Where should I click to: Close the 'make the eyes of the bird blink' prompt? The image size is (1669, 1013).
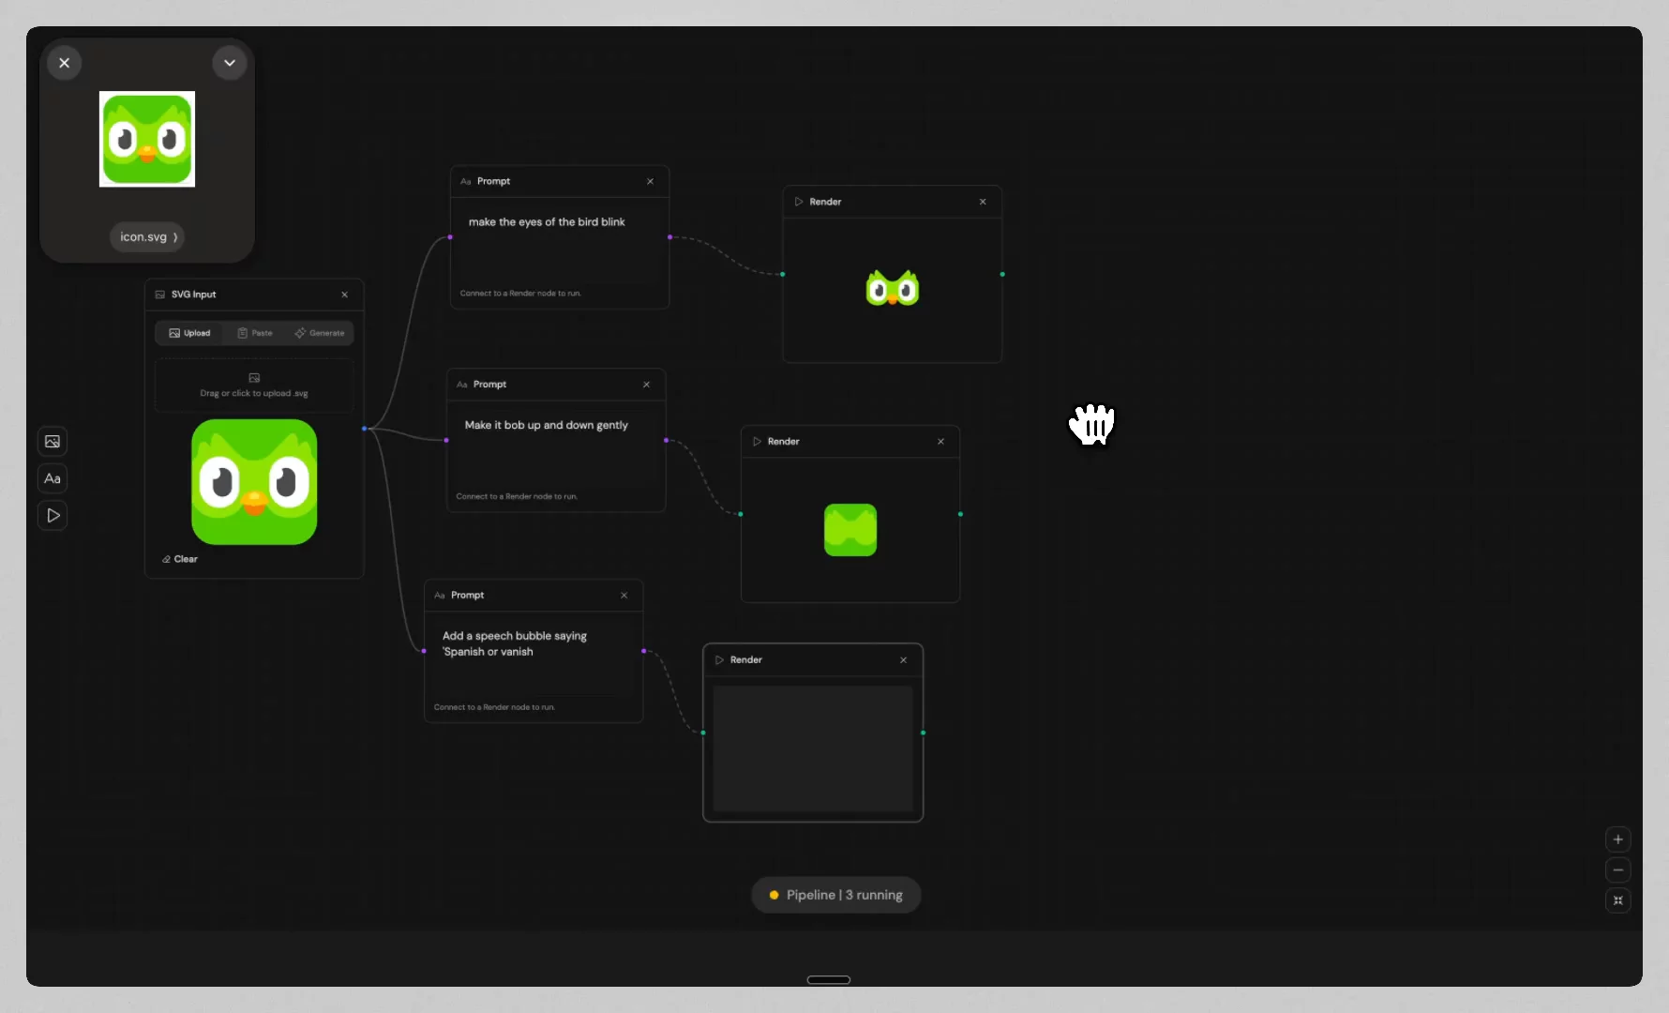tap(651, 181)
